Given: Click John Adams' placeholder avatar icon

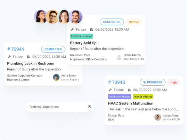Looking at the screenshot, I should [x=119, y=57].
